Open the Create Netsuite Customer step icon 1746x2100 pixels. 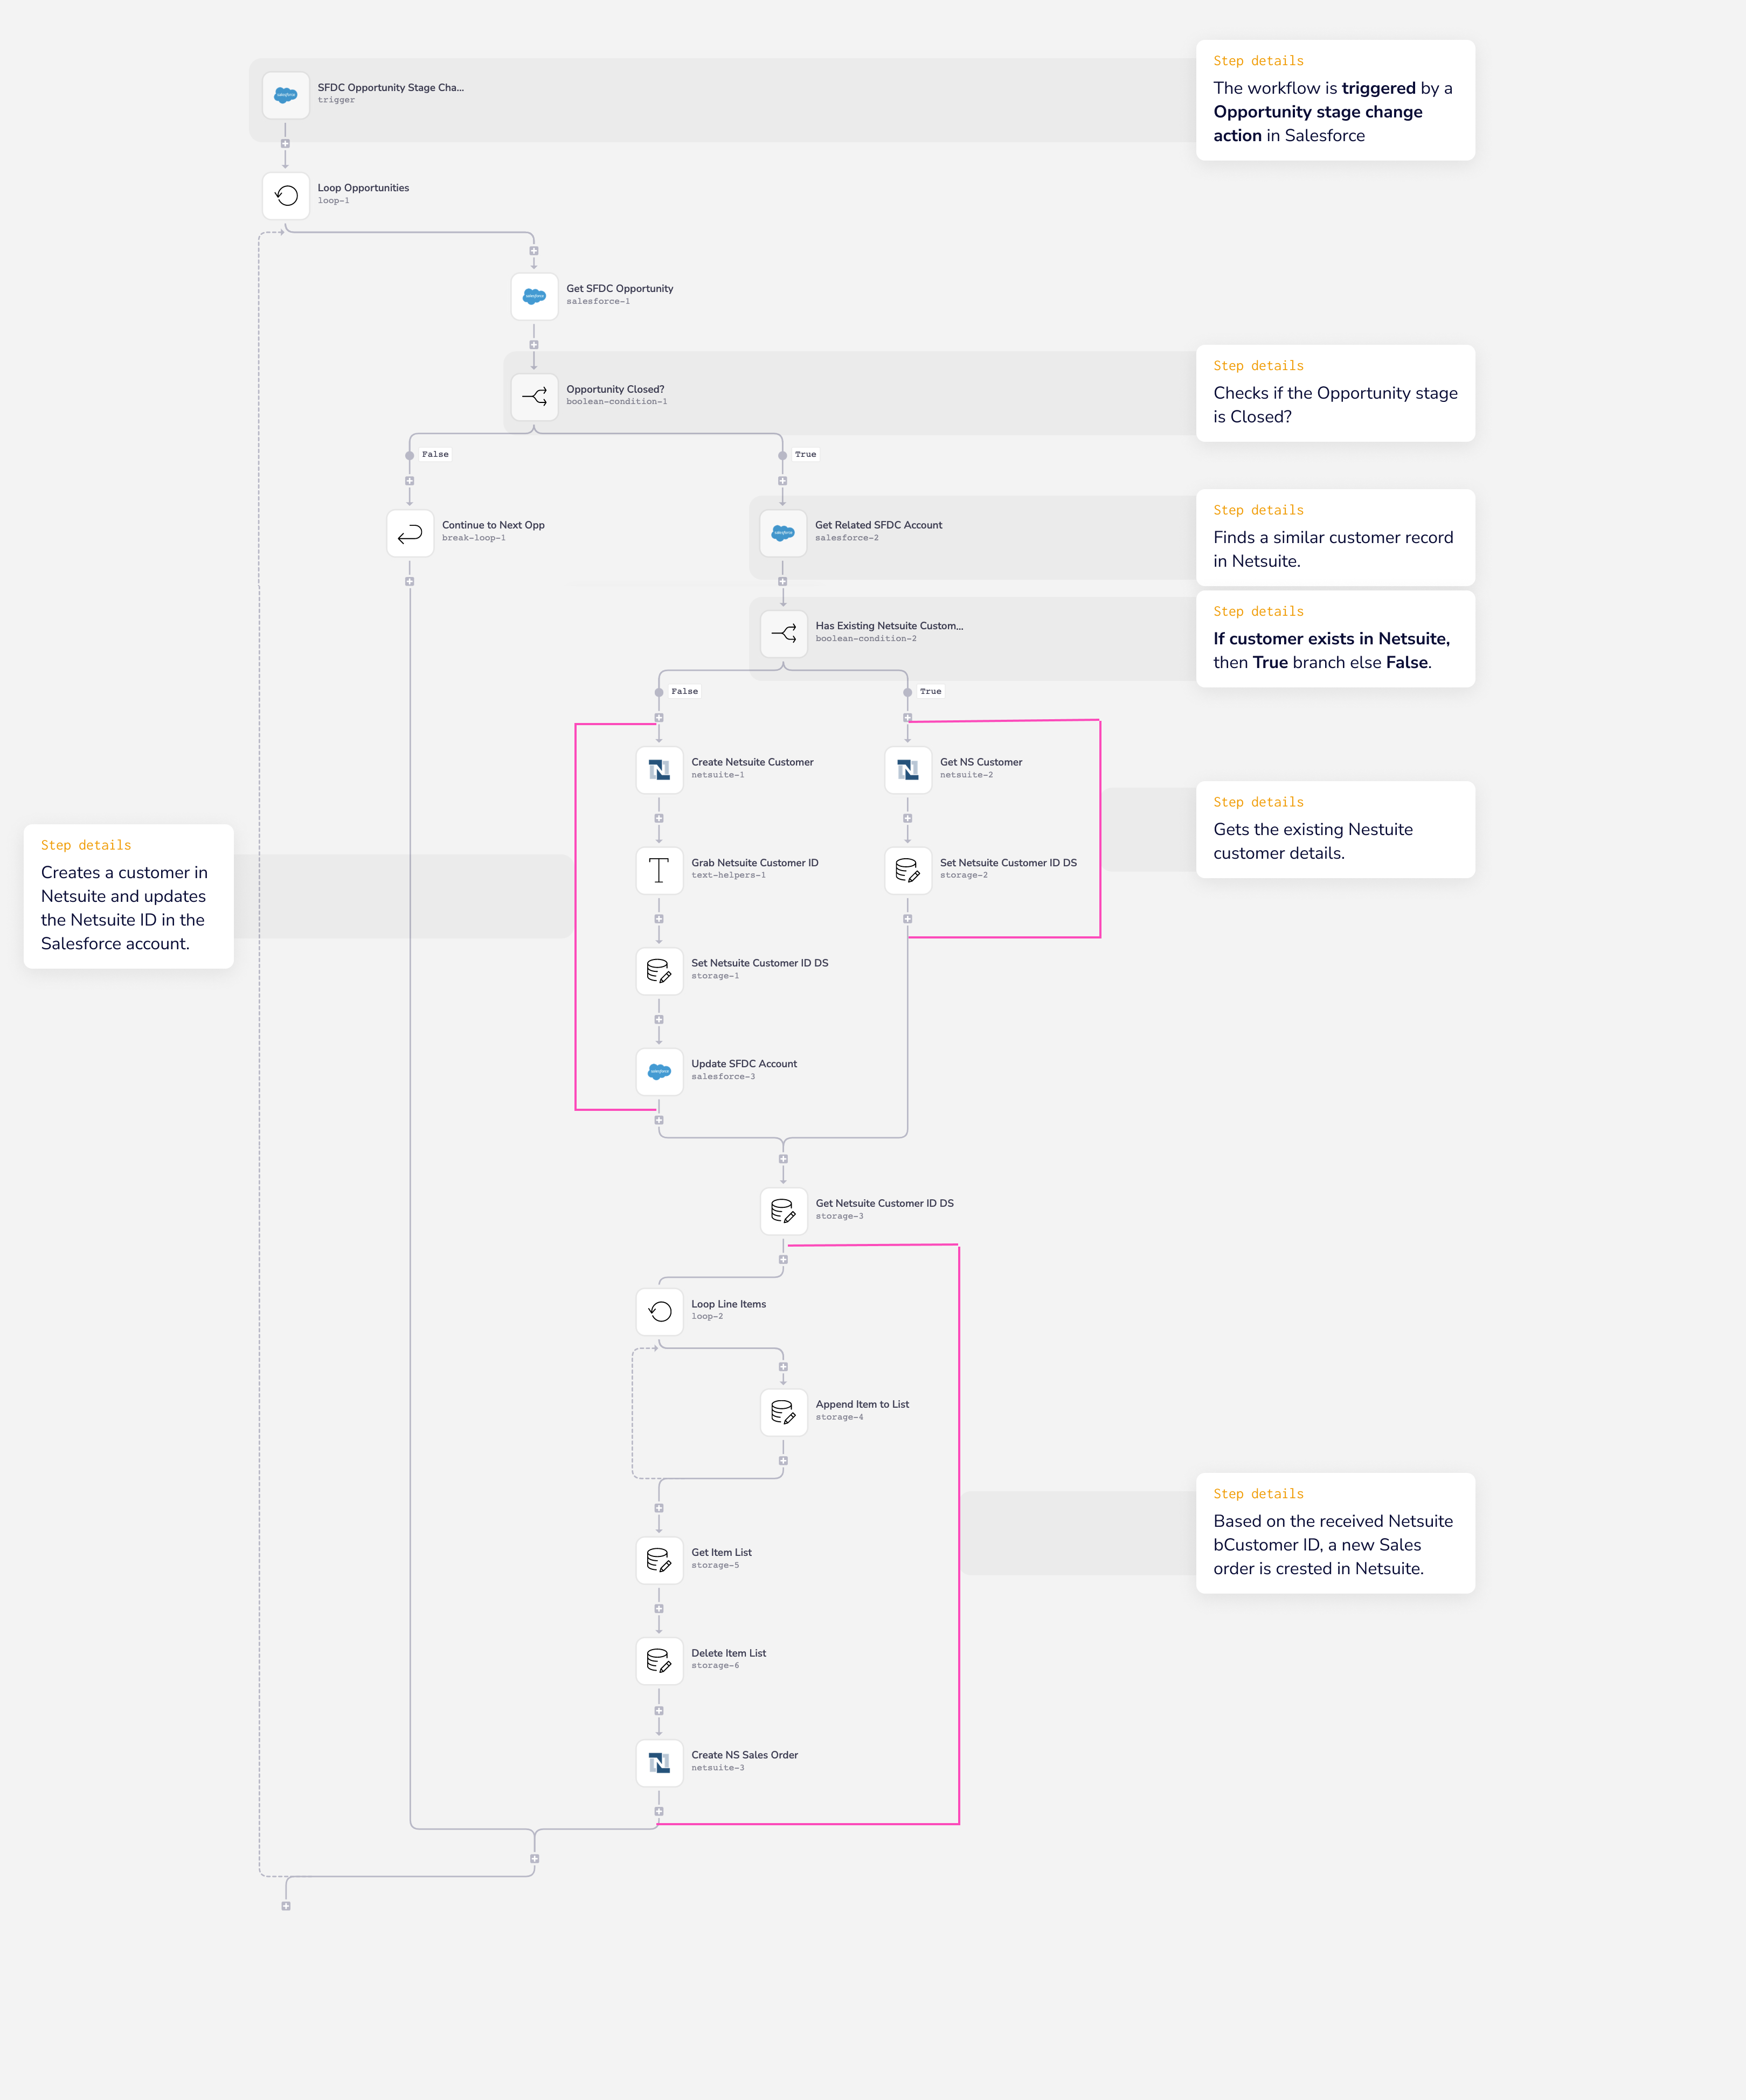659,770
